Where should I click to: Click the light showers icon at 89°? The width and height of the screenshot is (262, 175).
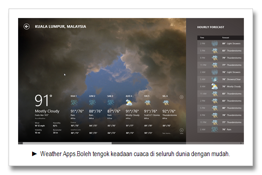coord(215,44)
